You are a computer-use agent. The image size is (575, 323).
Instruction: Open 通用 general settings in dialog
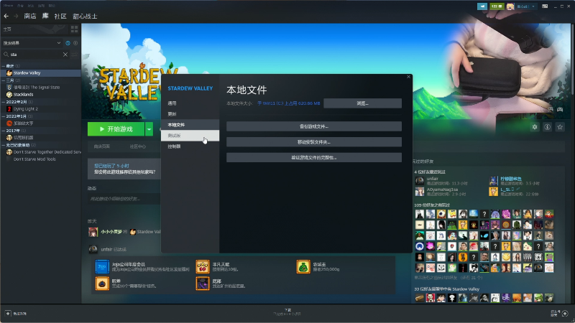[190, 103]
